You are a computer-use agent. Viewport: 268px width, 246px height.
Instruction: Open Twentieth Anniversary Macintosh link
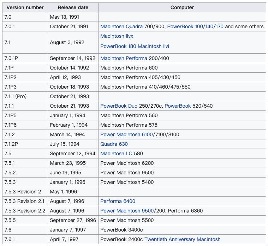(182, 239)
